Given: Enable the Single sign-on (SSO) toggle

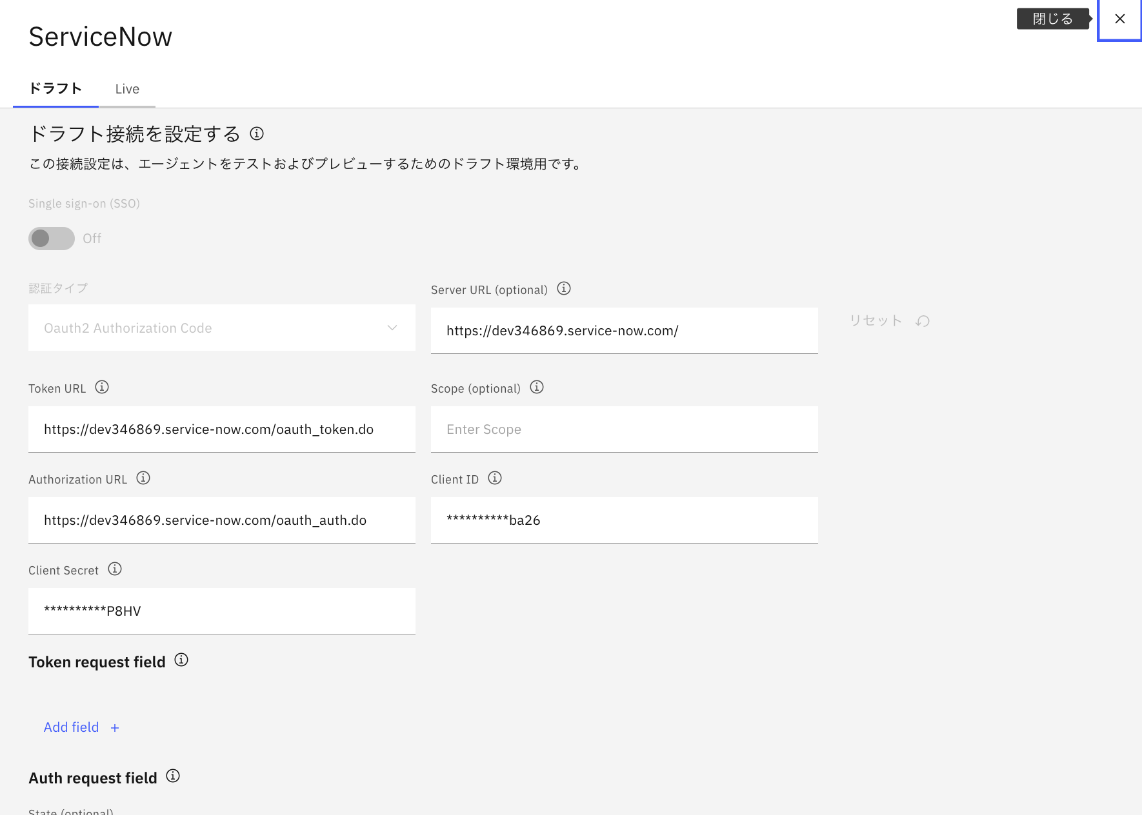Looking at the screenshot, I should tap(51, 238).
